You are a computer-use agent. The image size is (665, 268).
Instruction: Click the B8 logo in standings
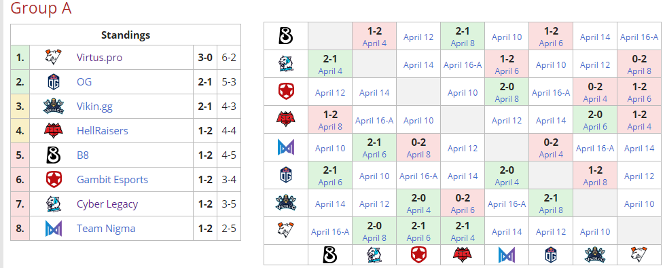click(x=54, y=155)
